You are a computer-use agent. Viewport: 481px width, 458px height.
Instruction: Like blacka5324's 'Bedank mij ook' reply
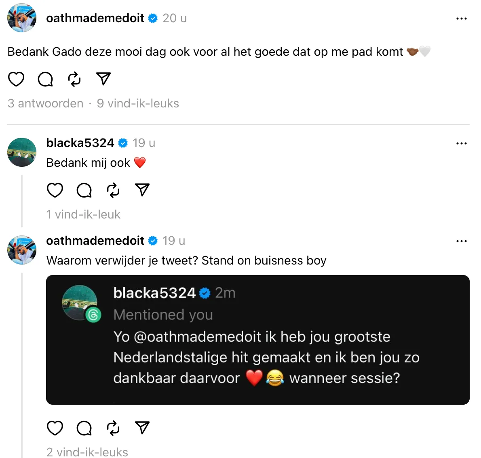click(x=55, y=190)
